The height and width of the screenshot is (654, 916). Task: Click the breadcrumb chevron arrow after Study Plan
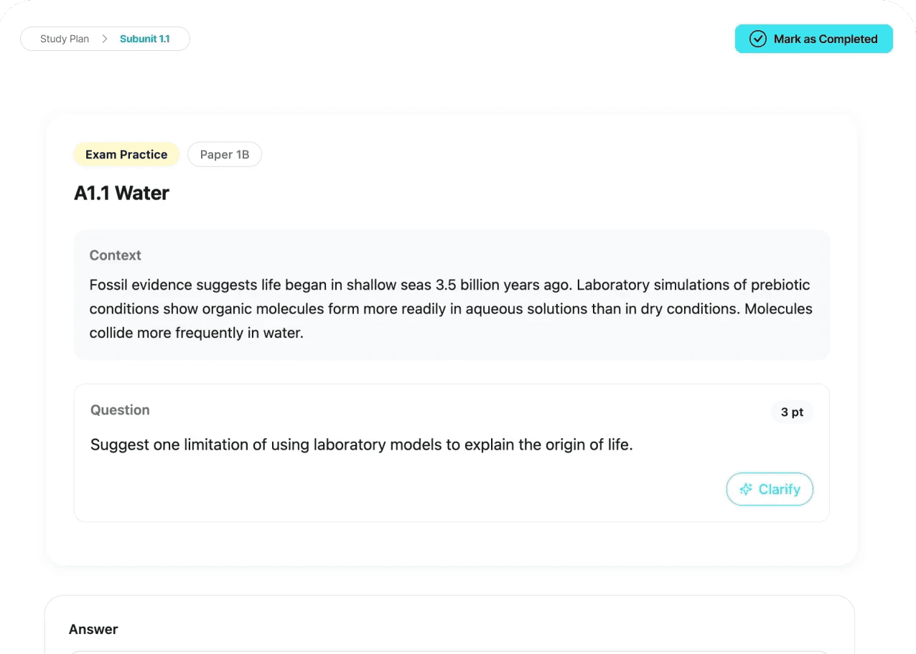point(105,39)
